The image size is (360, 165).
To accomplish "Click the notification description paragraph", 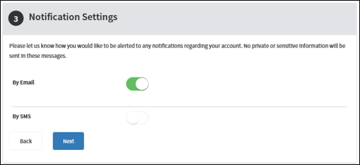I will click(x=177, y=51).
